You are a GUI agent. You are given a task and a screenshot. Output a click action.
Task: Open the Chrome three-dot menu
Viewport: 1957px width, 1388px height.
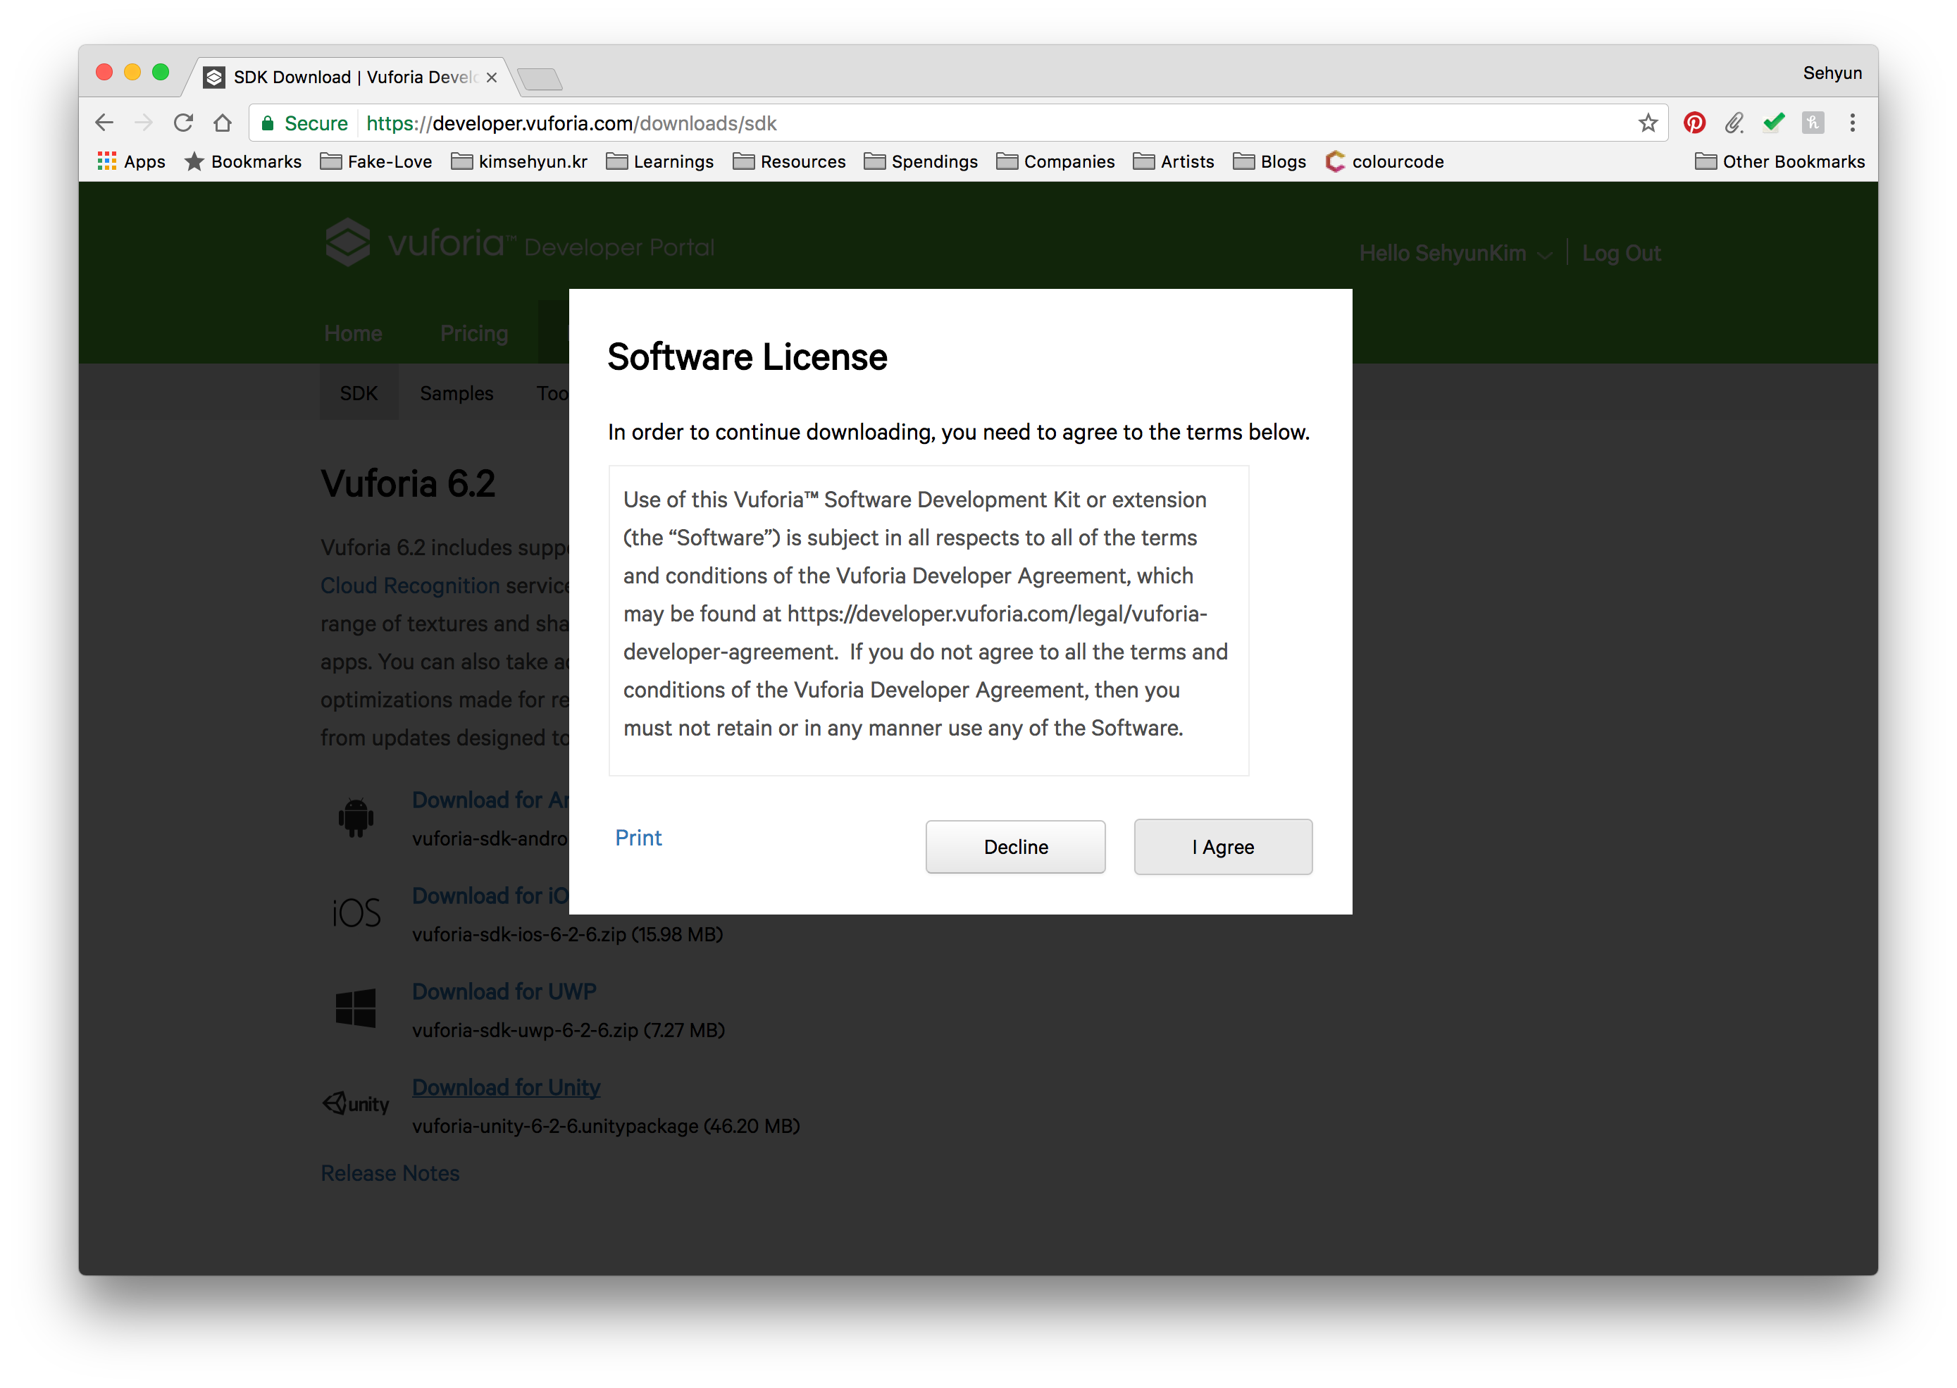click(1852, 123)
